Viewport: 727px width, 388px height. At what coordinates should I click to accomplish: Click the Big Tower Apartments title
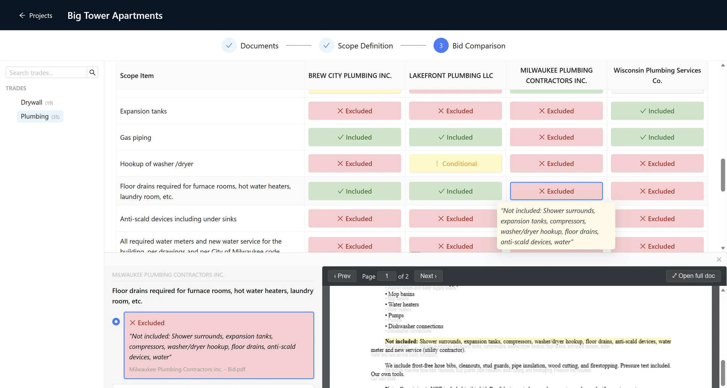coord(115,16)
